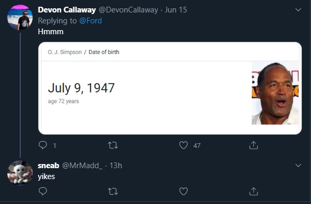
Task: Open the dropdown chevron on sneab's tweet
Action: pos(298,166)
